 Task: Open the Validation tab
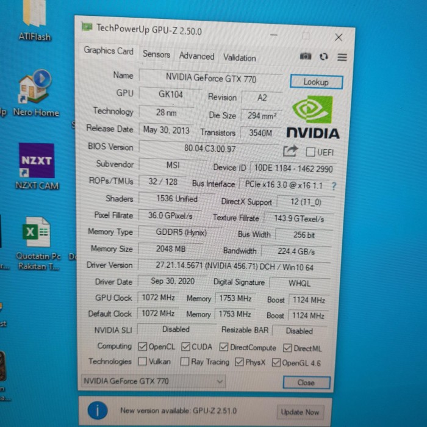239,58
